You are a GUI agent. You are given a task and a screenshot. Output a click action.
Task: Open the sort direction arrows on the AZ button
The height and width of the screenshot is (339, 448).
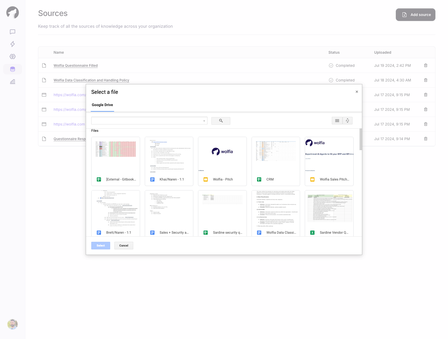[347, 121]
